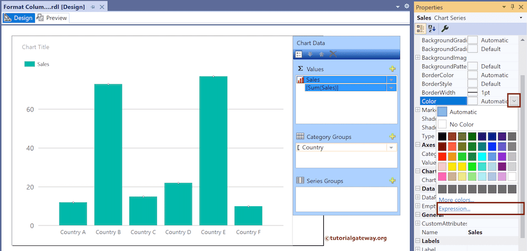
Task: Pick the hot pink color swatch
Action: click(x=442, y=176)
